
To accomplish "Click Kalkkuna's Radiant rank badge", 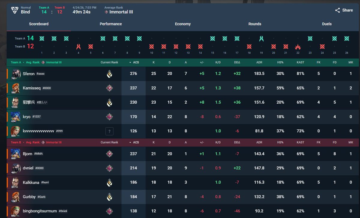I will [109, 182].
